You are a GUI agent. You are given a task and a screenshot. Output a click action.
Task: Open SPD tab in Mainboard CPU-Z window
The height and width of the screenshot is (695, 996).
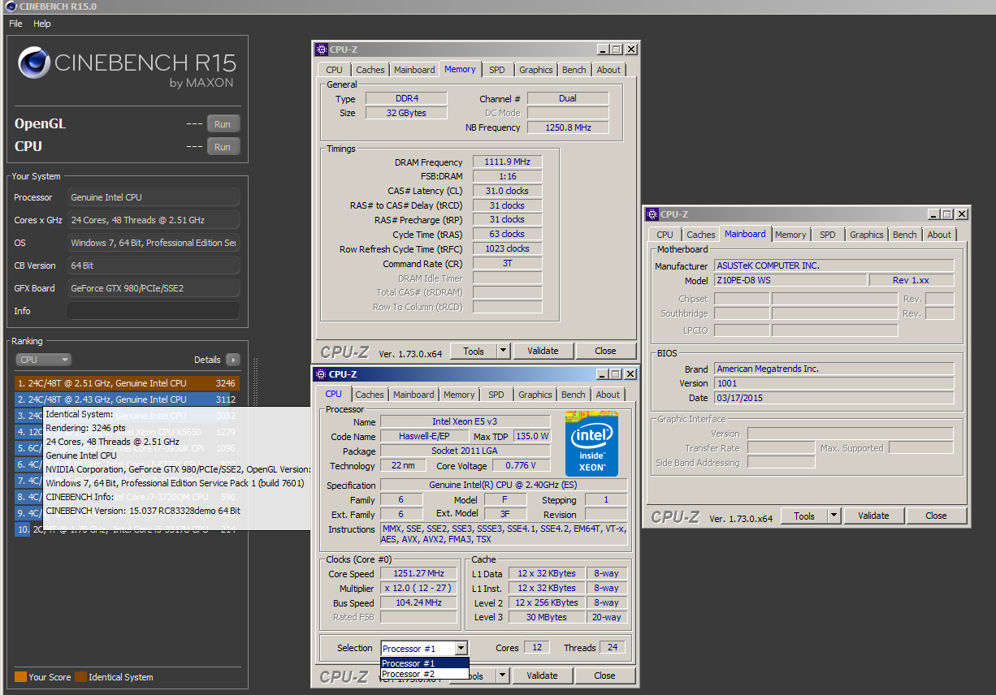[827, 235]
